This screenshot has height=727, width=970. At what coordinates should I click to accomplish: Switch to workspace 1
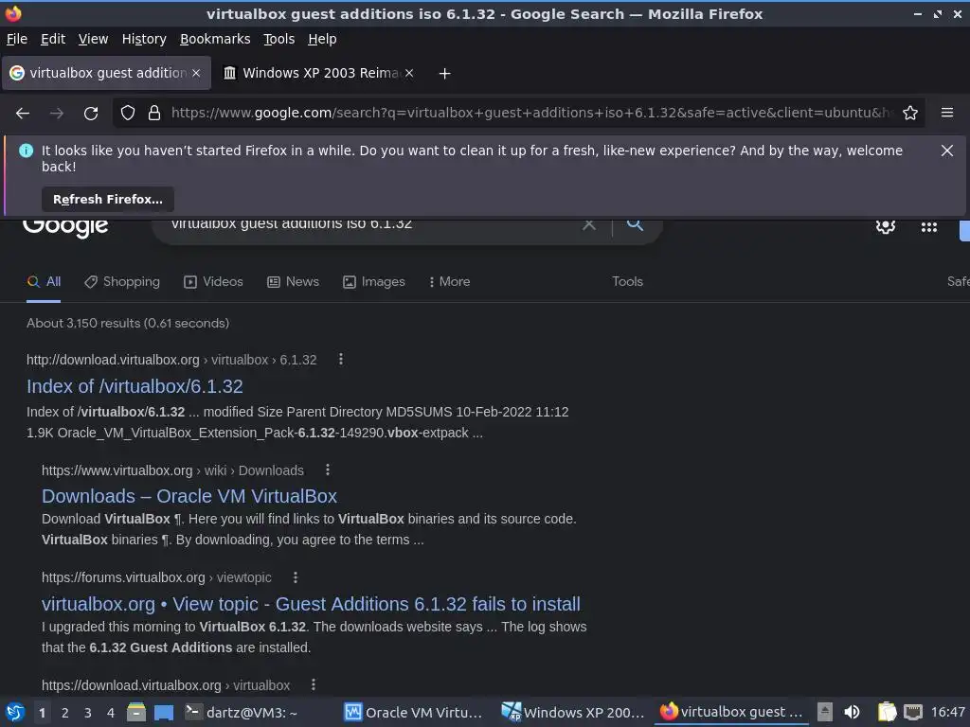click(42, 713)
